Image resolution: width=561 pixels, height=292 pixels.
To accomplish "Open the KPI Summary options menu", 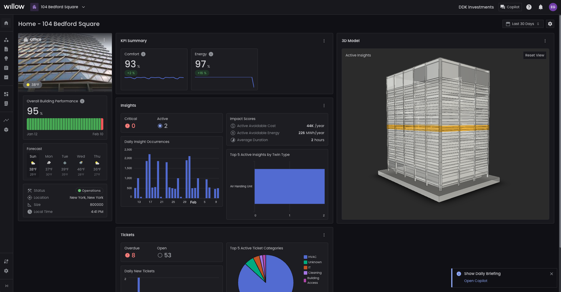I will click(x=324, y=41).
